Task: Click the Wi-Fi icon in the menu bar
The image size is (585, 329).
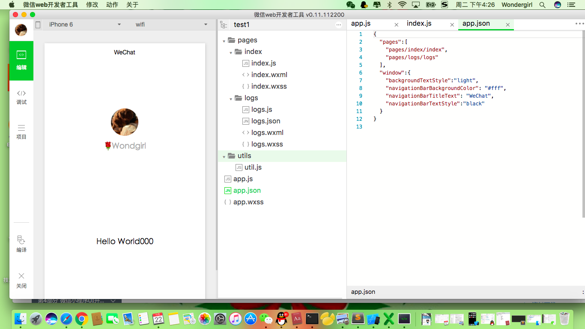Action: (402, 5)
